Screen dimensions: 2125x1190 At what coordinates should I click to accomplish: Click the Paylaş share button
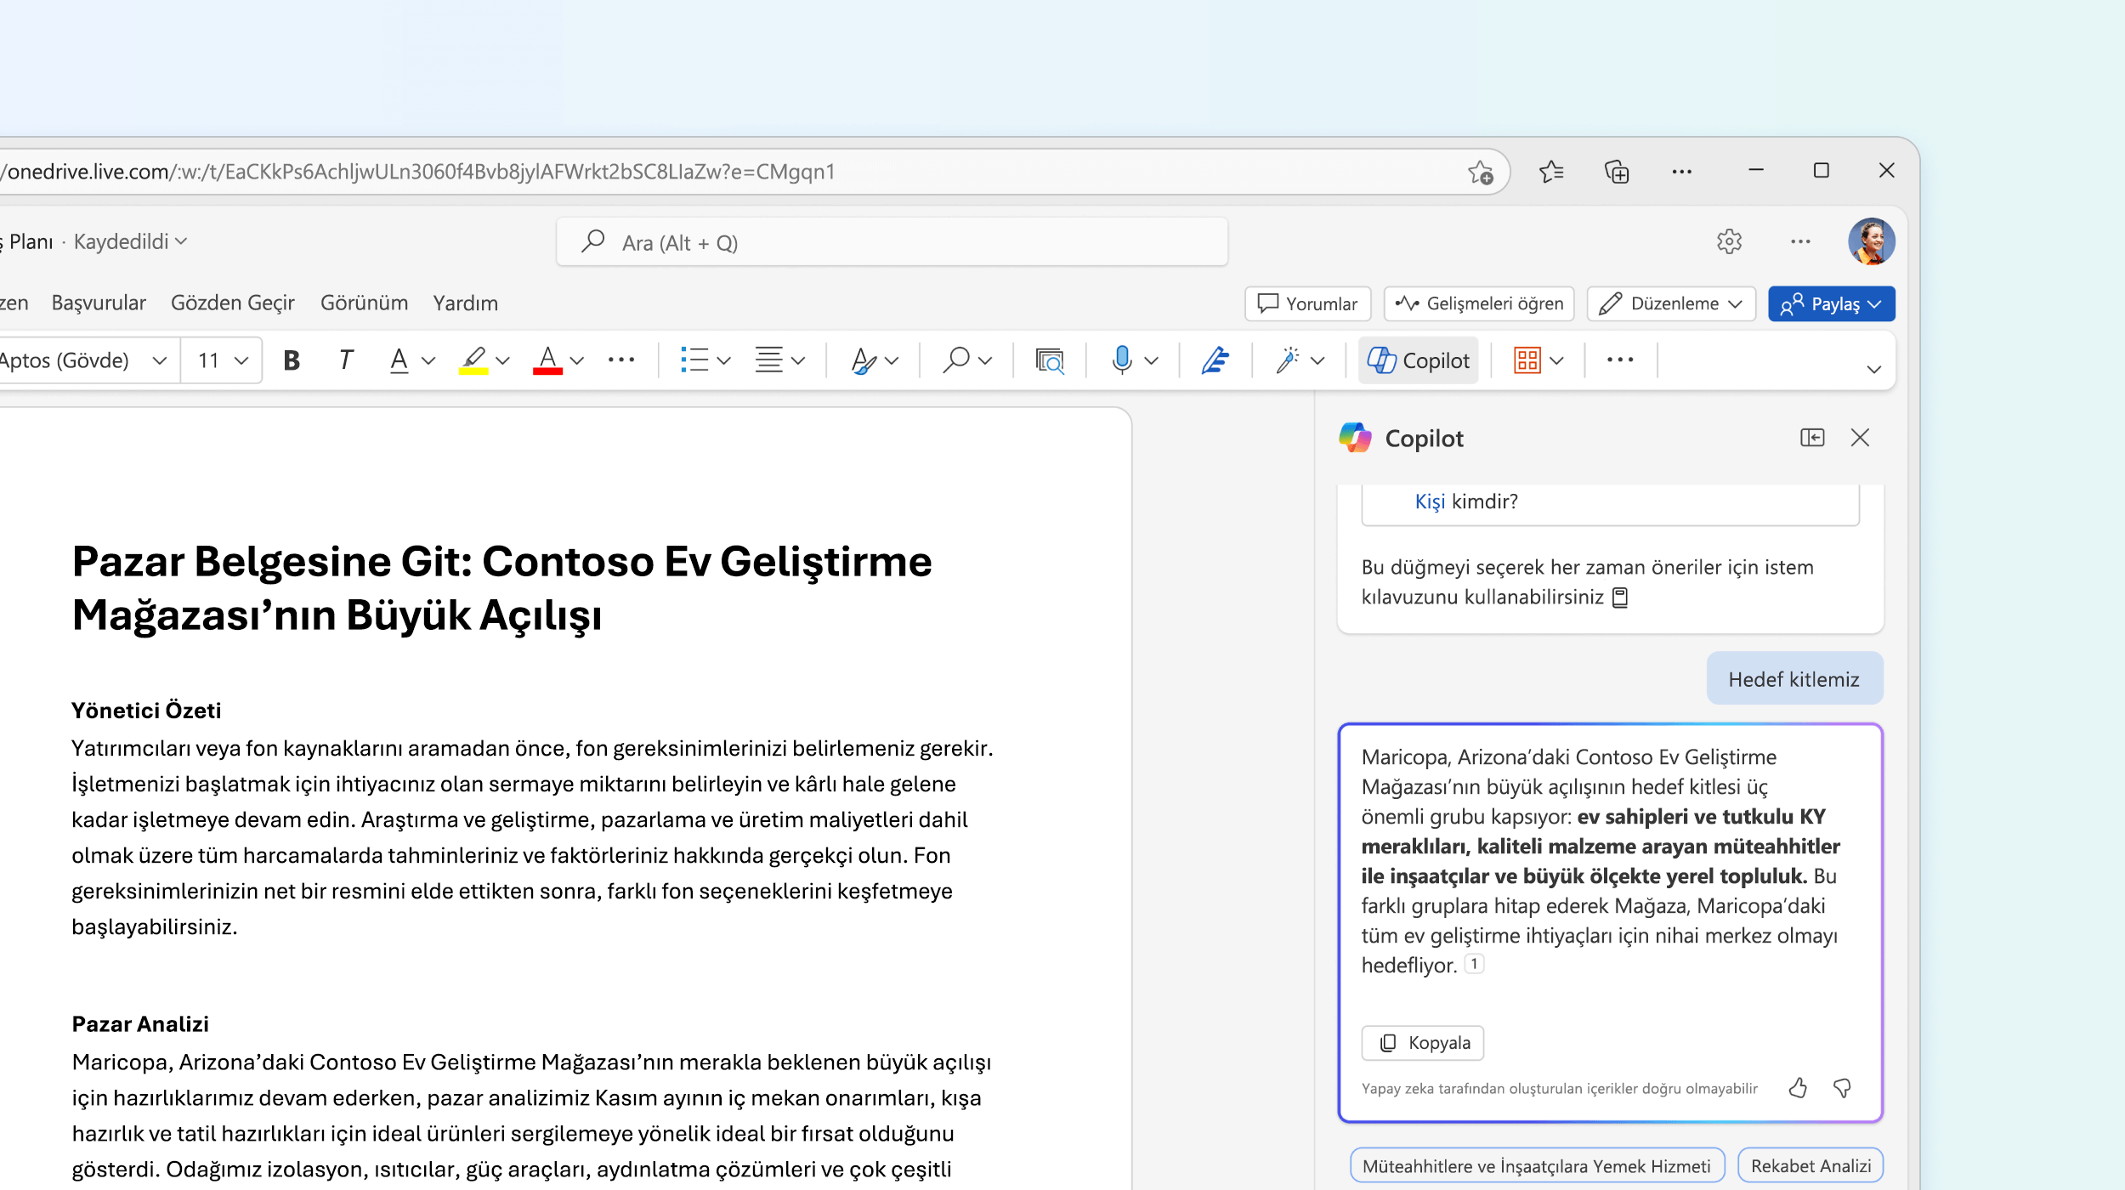1832,303
